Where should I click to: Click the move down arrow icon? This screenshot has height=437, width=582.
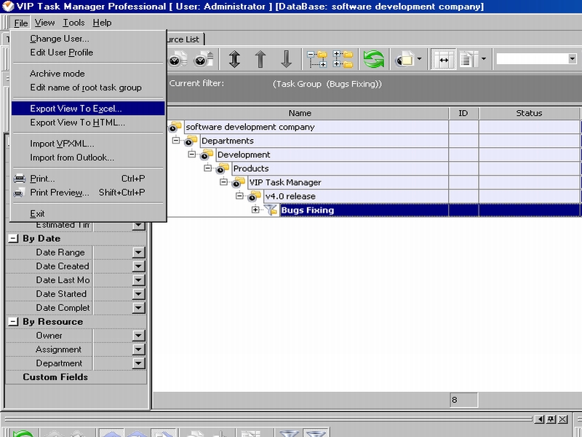point(286,59)
